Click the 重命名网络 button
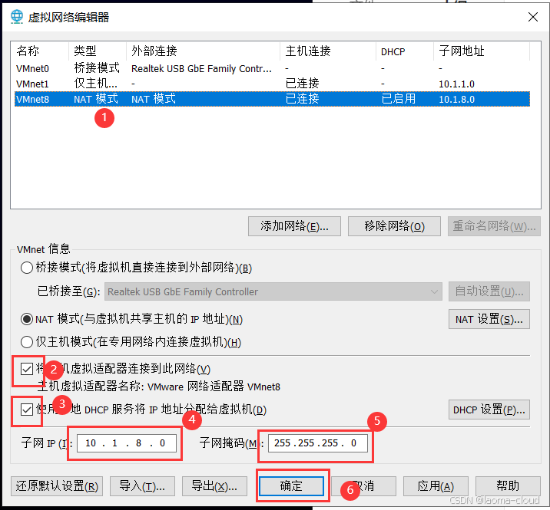Image resolution: width=550 pixels, height=510 pixels. click(x=494, y=226)
